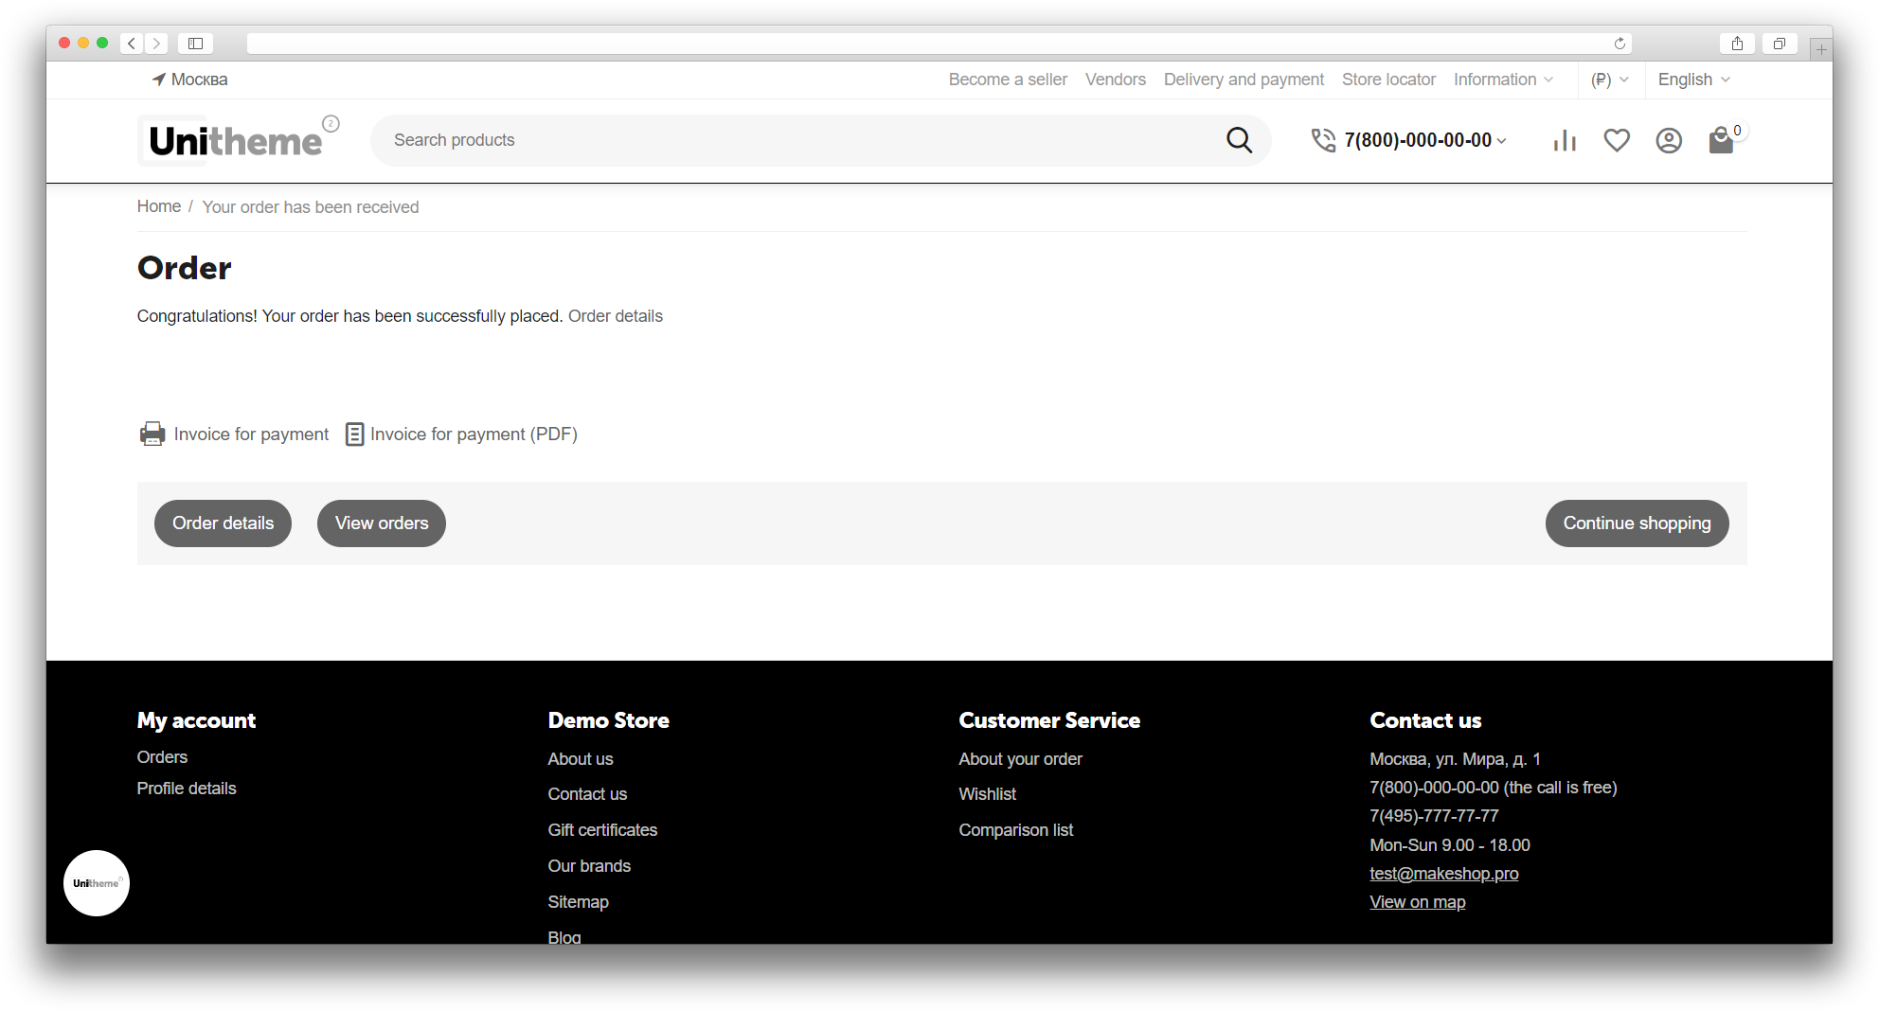This screenshot has width=1879, height=1011.
Task: Toggle the browser sidebar button
Action: point(195,44)
